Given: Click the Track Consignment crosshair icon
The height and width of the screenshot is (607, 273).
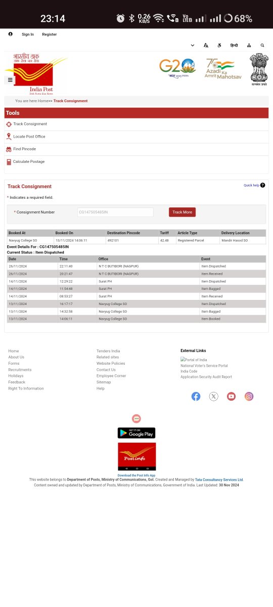Looking at the screenshot, I should (x=9, y=124).
